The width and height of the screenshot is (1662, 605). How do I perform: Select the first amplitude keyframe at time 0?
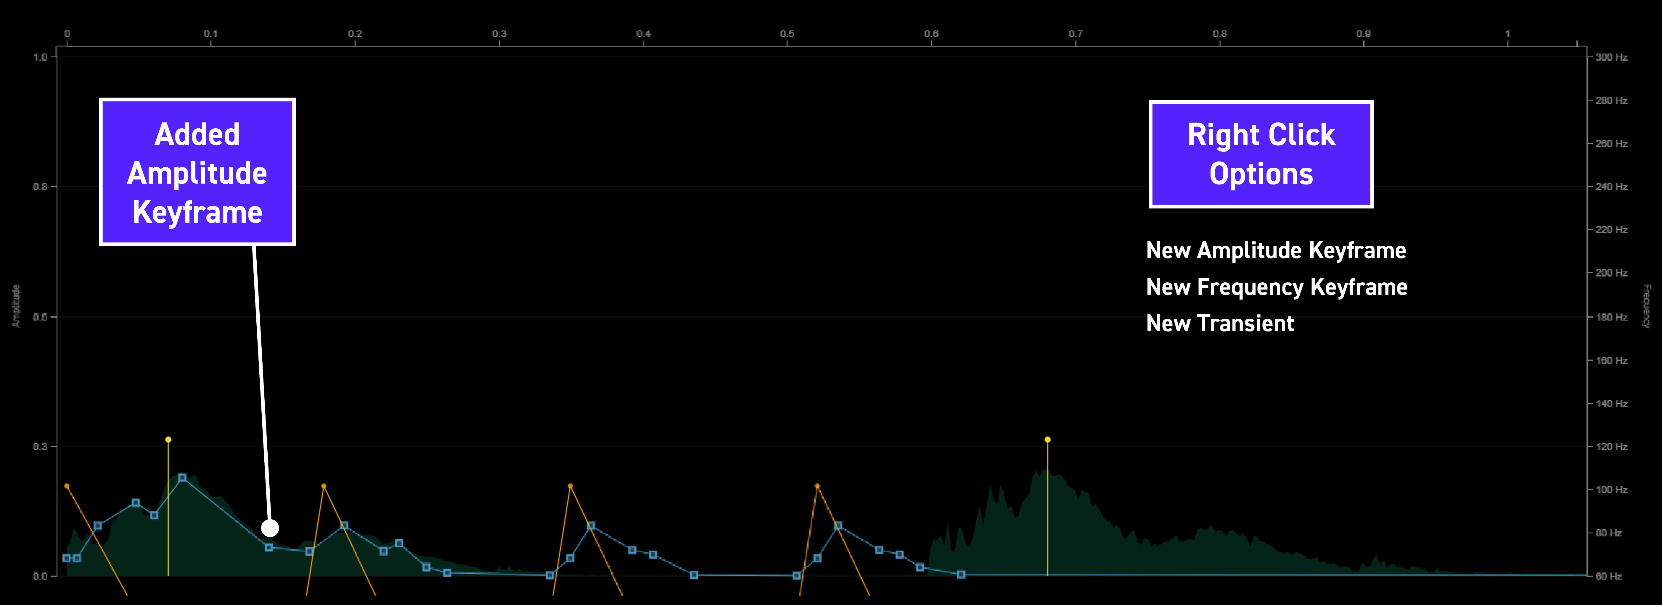(66, 558)
